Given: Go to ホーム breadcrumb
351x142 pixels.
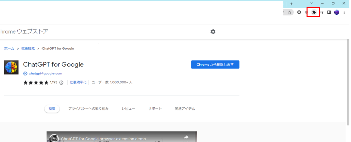Looking at the screenshot, I should (x=9, y=48).
